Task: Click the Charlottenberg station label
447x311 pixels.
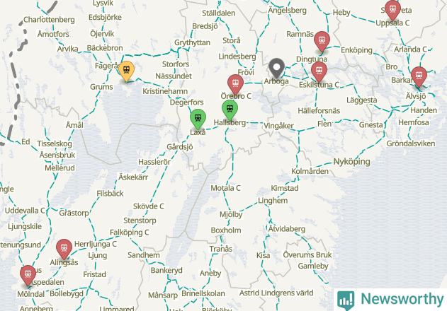Action: click(49, 20)
